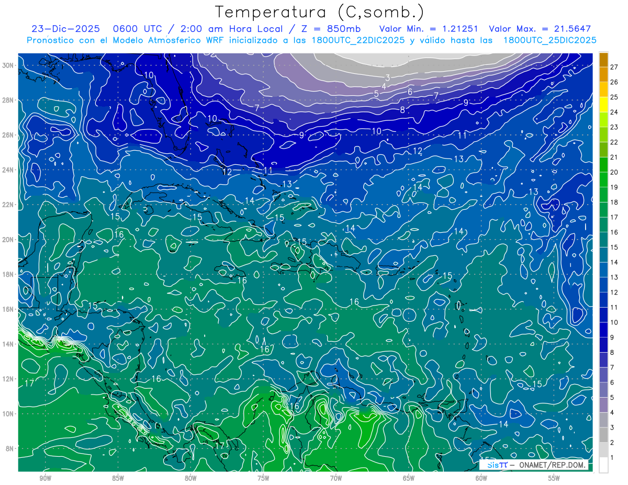The width and height of the screenshot is (628, 485).
Task: Select the 70W longitude axis label
Action: tap(336, 478)
